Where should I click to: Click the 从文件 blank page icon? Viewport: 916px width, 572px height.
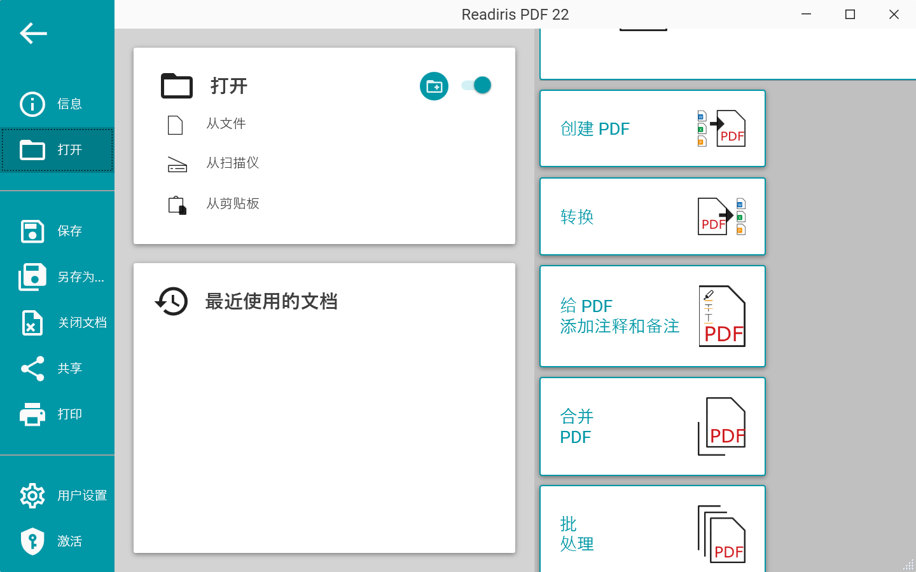(176, 125)
